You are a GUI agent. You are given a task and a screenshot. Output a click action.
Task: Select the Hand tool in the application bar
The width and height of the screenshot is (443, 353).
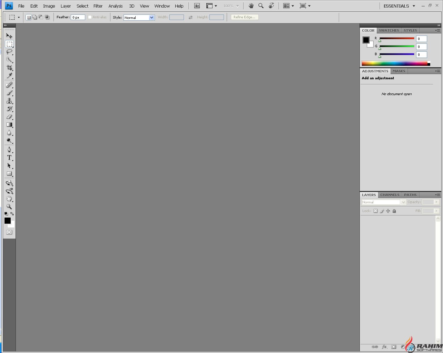tap(251, 6)
